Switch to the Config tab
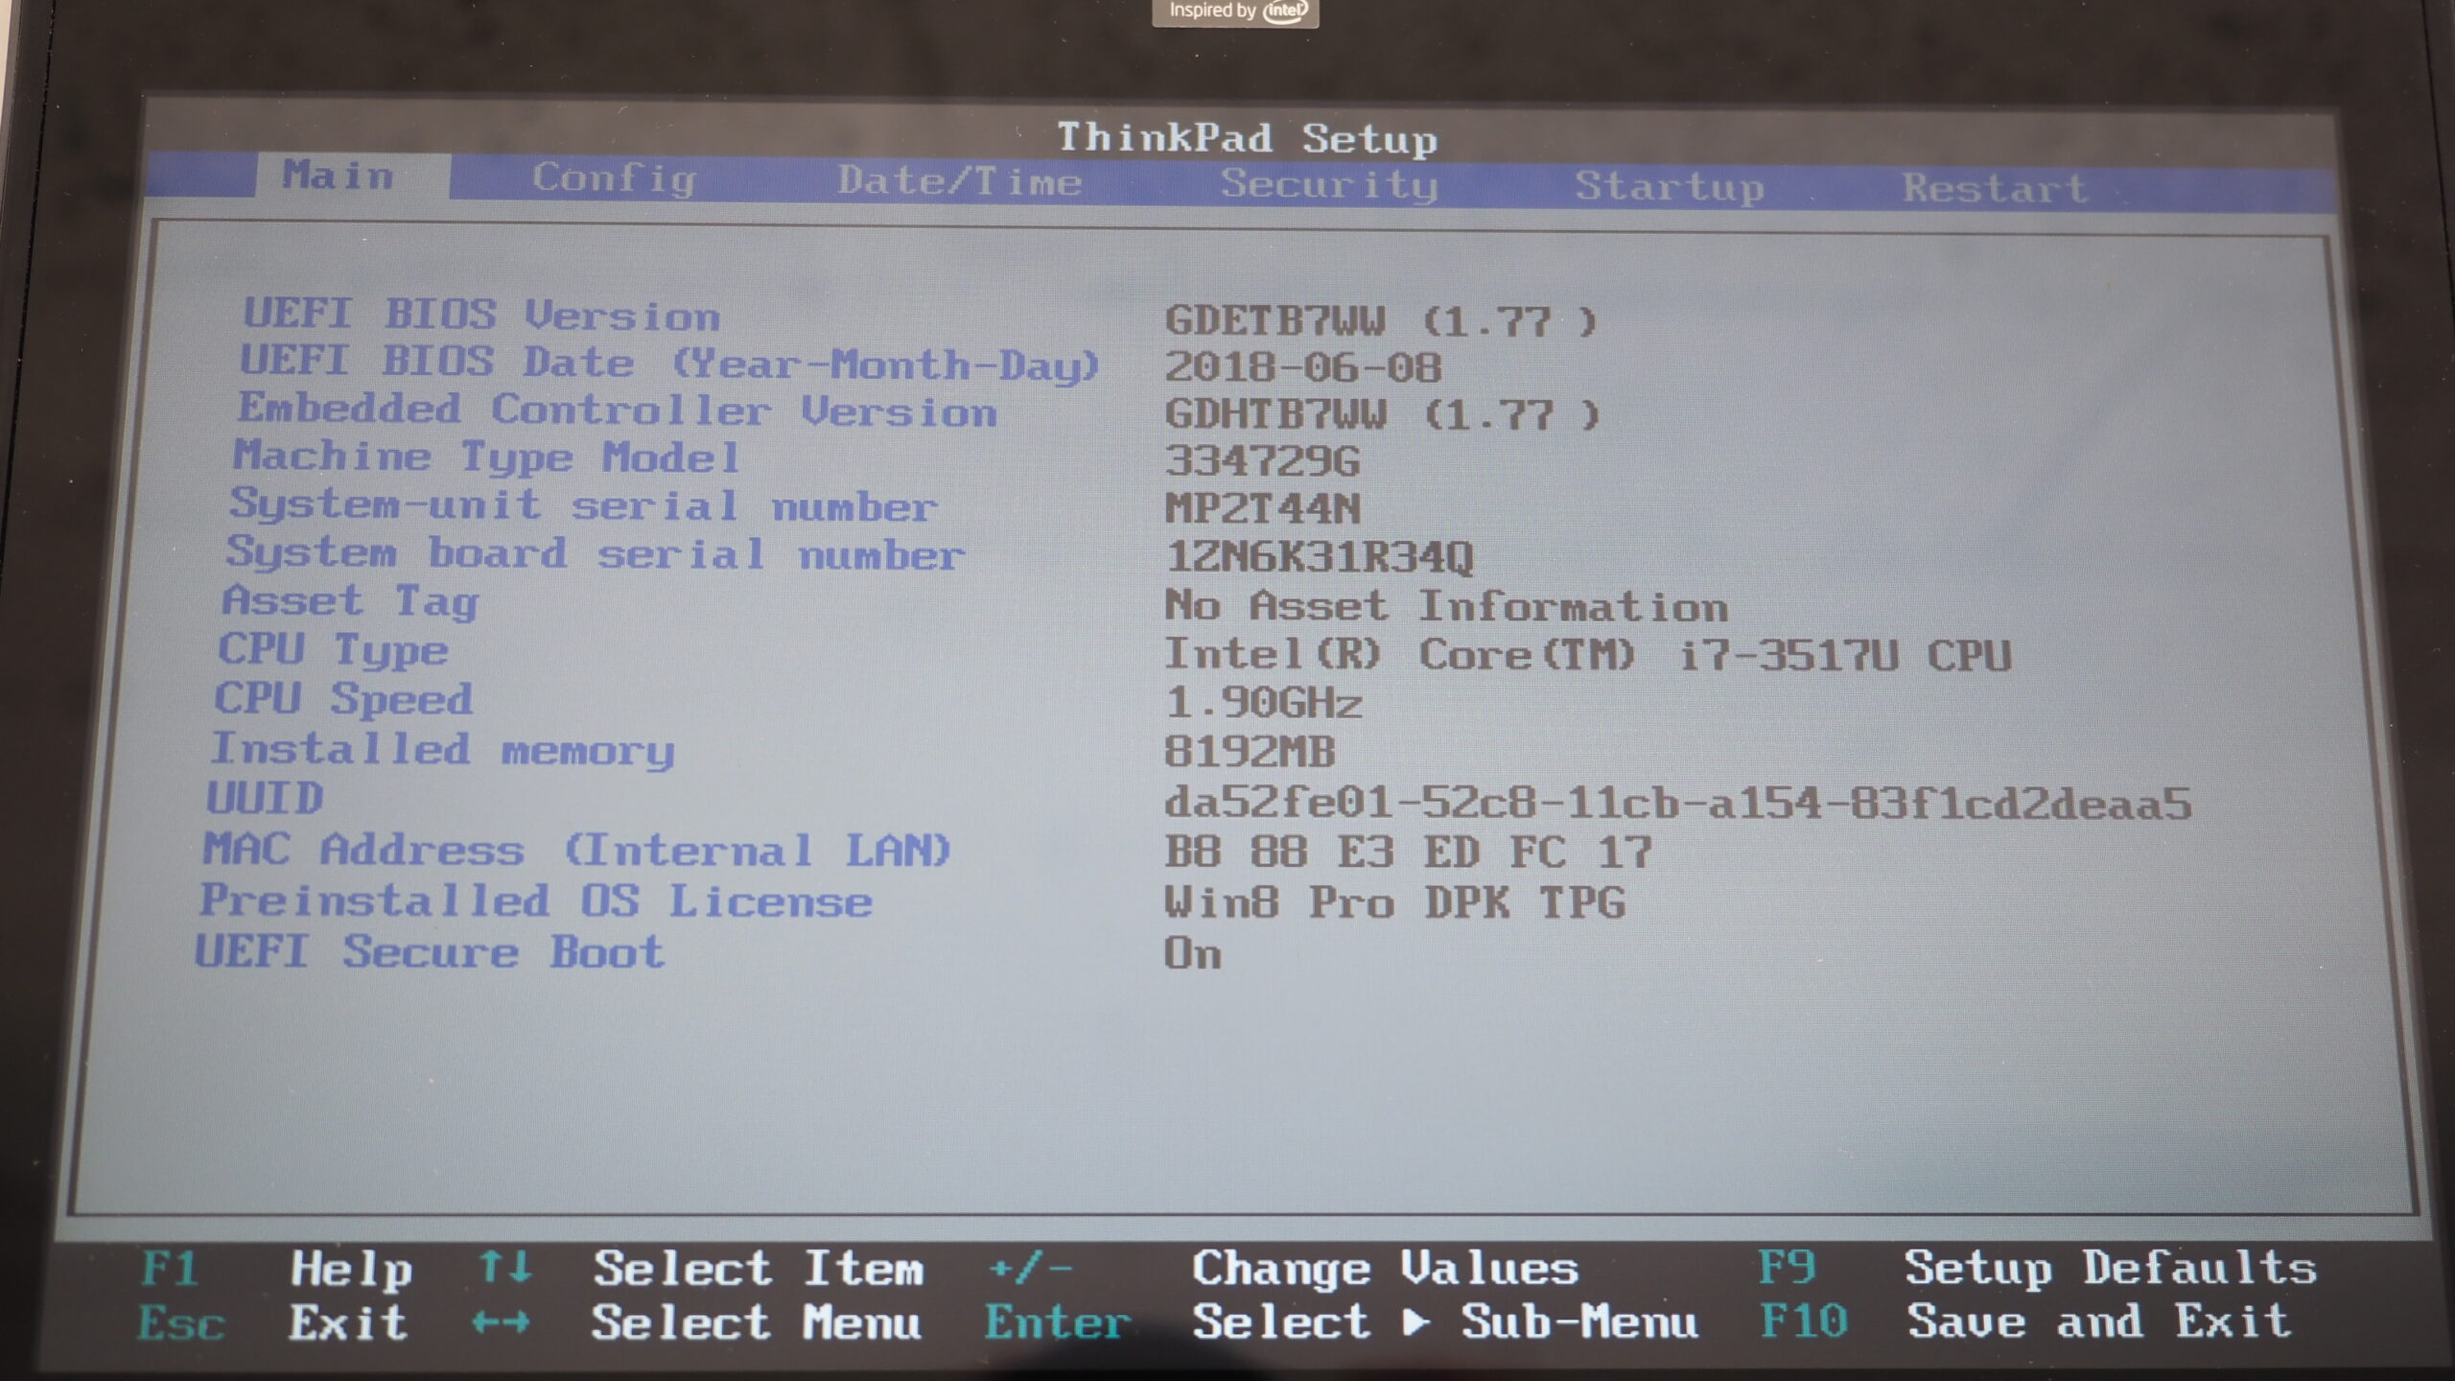The image size is (2455, 1381). point(614,178)
